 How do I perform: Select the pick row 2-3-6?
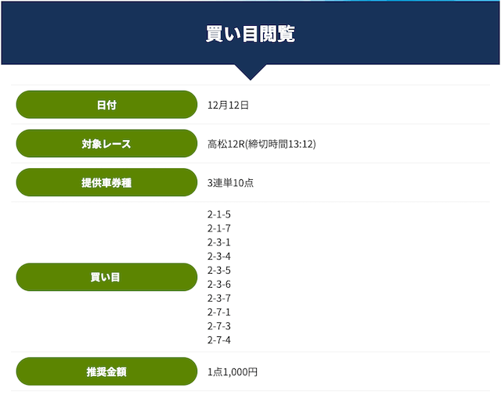(x=219, y=284)
